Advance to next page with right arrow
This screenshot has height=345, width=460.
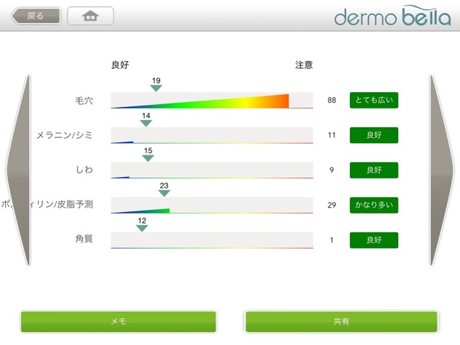[x=441, y=170]
